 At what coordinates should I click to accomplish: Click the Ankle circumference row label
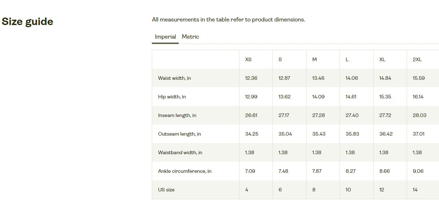pos(185,171)
